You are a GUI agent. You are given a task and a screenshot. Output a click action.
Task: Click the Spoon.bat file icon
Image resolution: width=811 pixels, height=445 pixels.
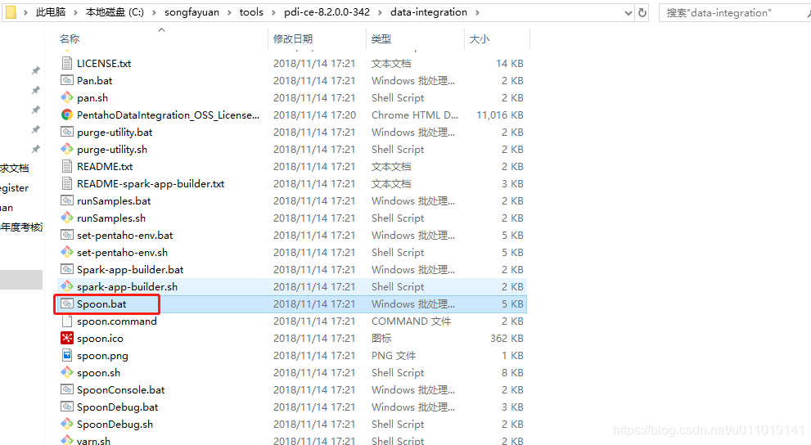point(67,303)
